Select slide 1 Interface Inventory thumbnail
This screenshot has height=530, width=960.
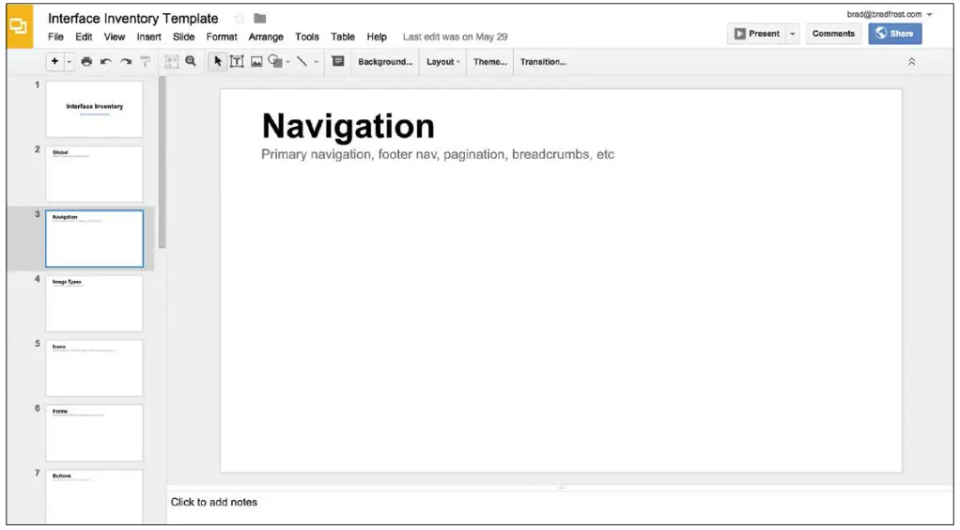coord(94,109)
